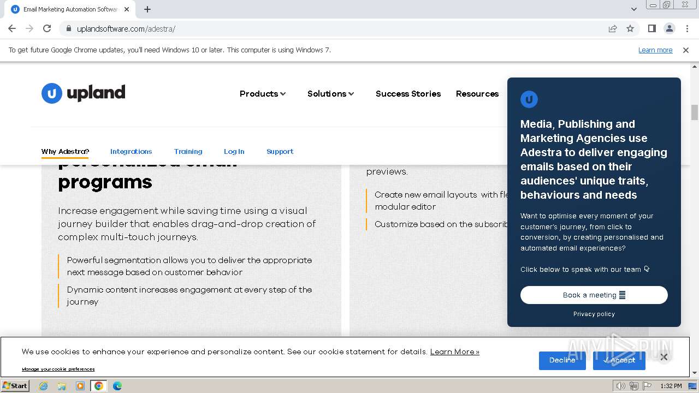The height and width of the screenshot is (393, 699).
Task: Click Book a meeting button
Action: tap(594, 295)
